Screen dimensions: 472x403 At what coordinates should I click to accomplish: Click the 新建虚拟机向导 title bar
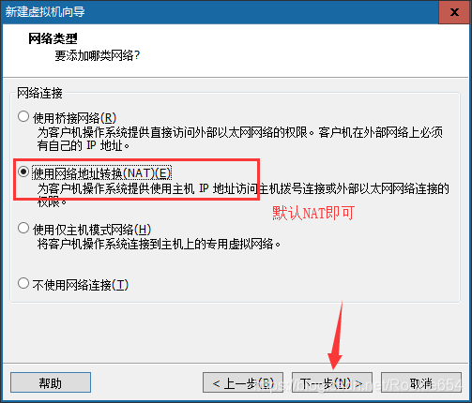pos(219,12)
